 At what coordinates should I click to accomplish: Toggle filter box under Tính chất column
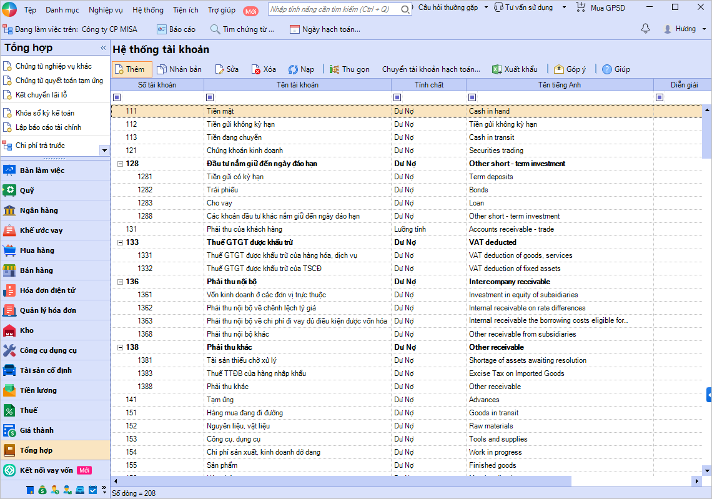point(397,97)
